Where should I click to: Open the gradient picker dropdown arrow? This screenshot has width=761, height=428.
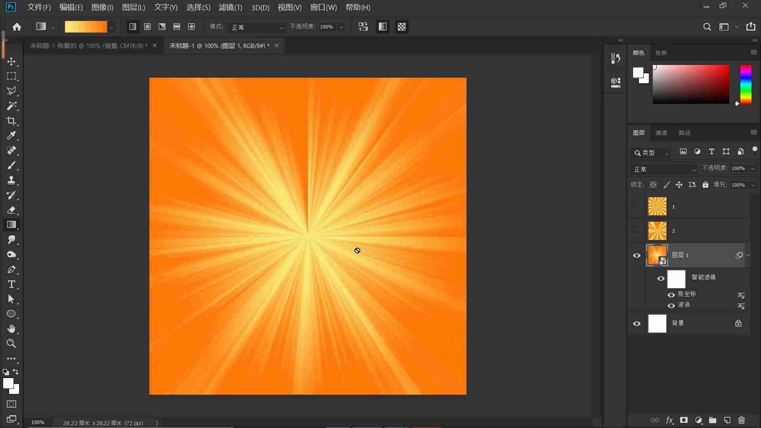pos(111,27)
